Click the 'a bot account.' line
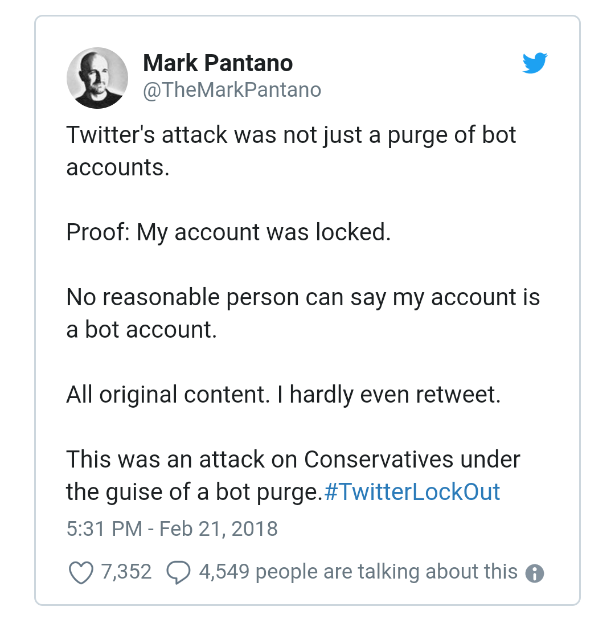 (141, 330)
